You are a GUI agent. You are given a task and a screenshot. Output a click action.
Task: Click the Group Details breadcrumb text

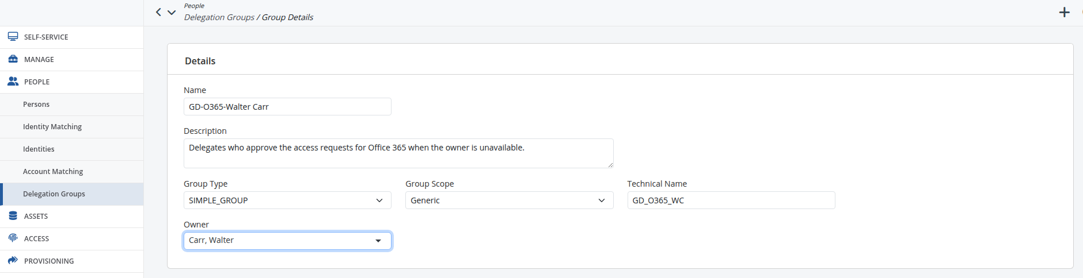pyautogui.click(x=287, y=17)
